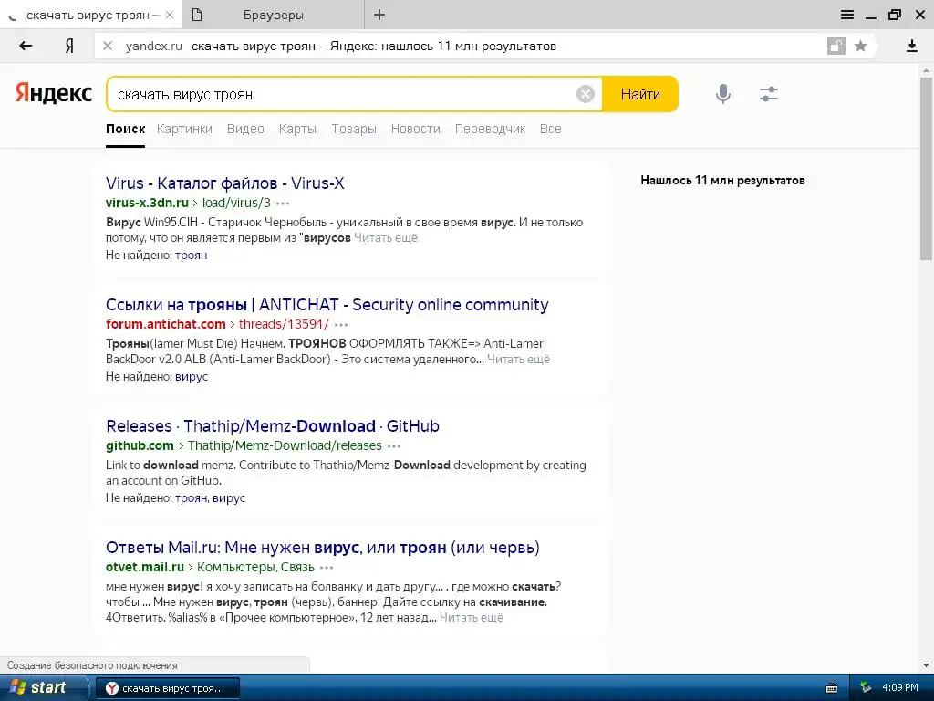The height and width of the screenshot is (701, 934).
Task: Click 'троян' under first Не найдено
Action: (x=192, y=256)
